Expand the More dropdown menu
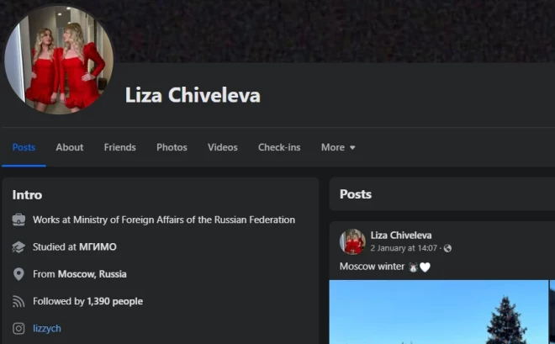The width and height of the screenshot is (555, 344). coord(338,147)
